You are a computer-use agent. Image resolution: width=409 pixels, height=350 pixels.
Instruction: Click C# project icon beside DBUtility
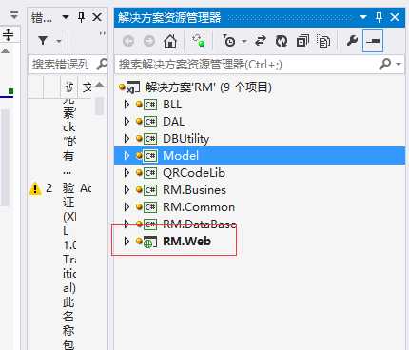[x=150, y=139]
